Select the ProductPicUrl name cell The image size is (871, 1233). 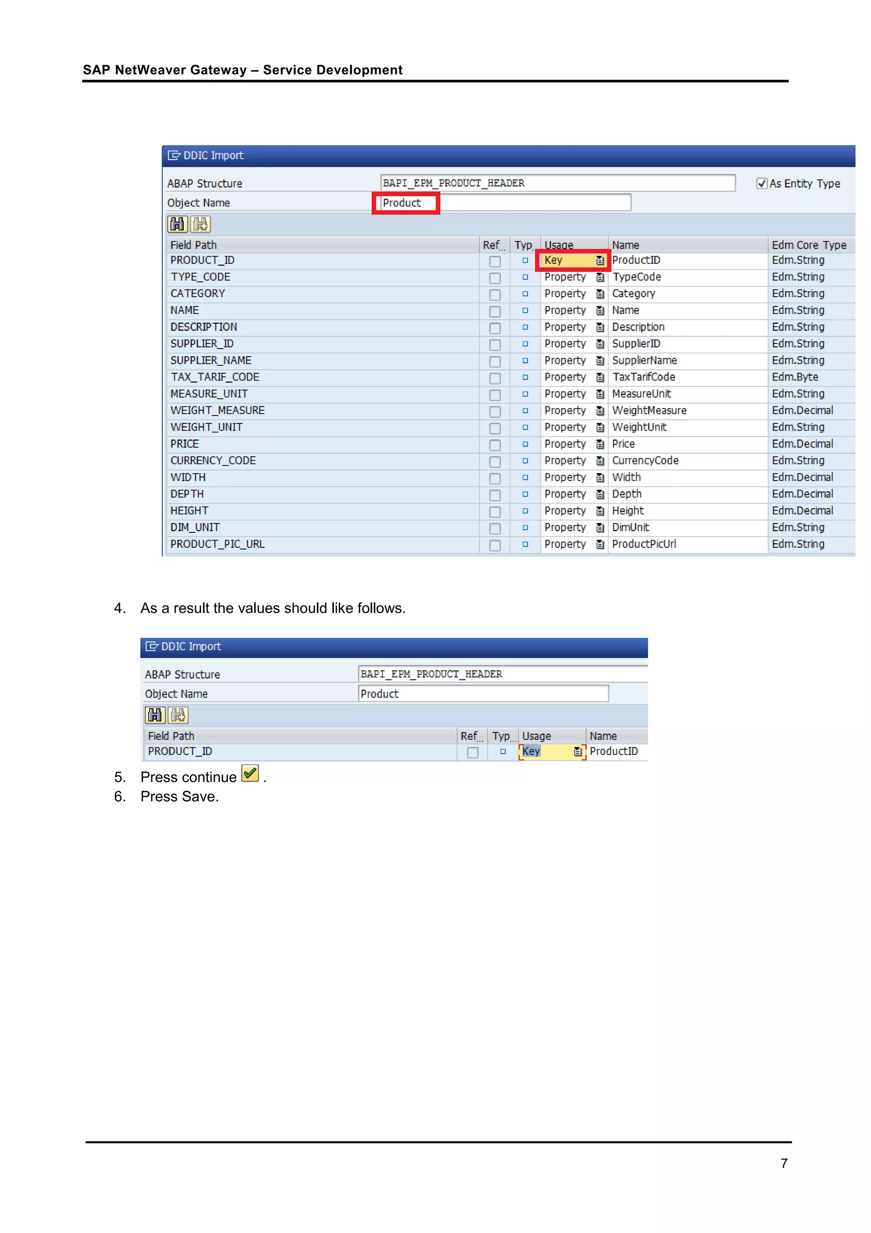click(x=688, y=544)
